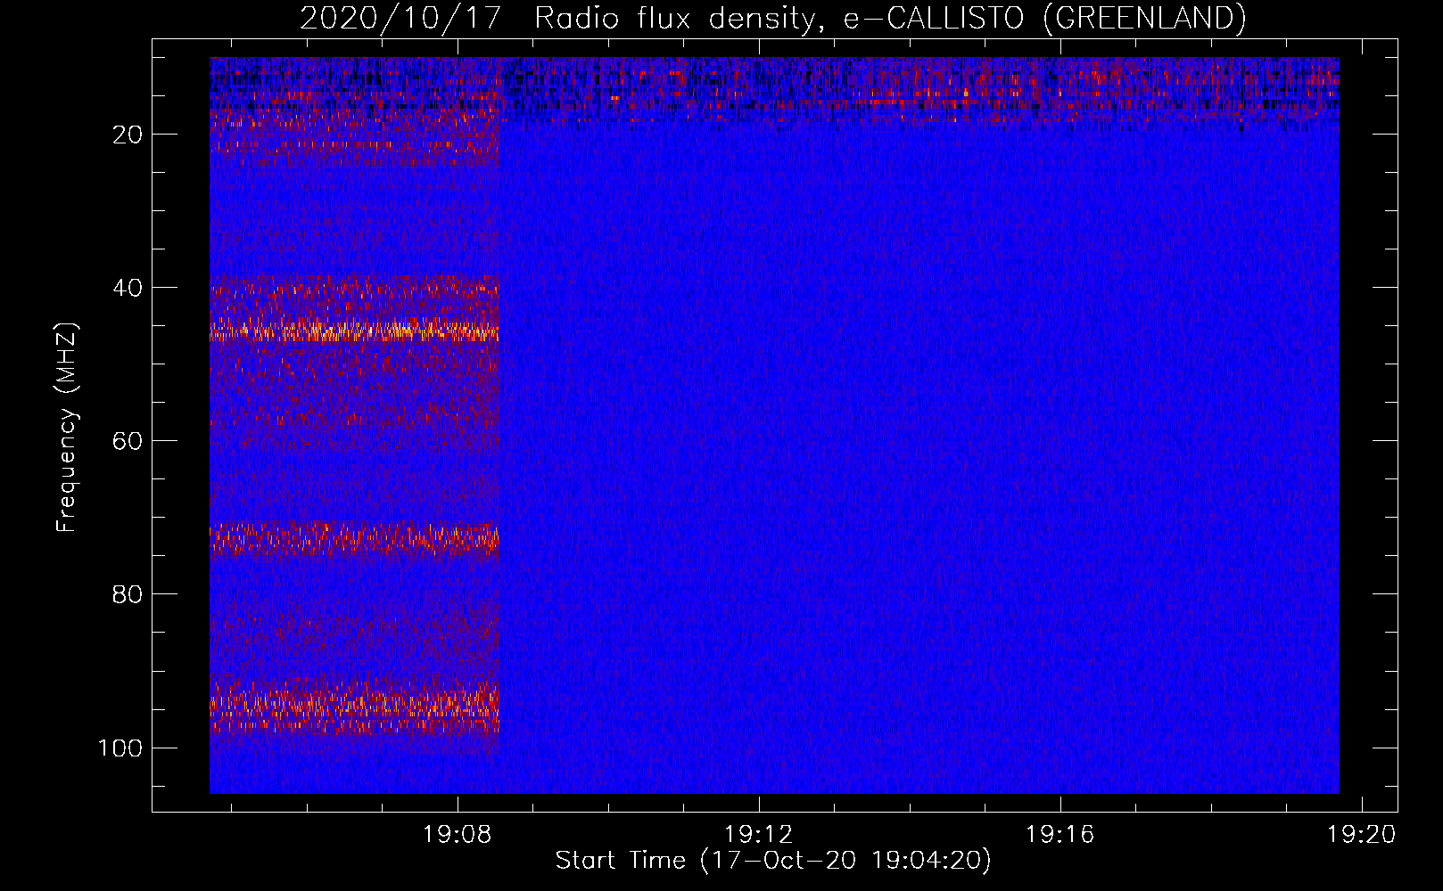Click the 60 MHz frequency tick label

[128, 441]
